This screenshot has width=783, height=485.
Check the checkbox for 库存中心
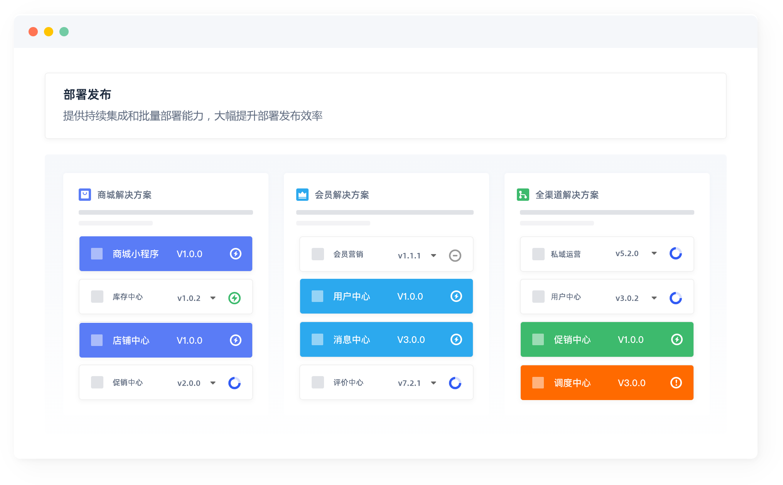[x=96, y=297]
